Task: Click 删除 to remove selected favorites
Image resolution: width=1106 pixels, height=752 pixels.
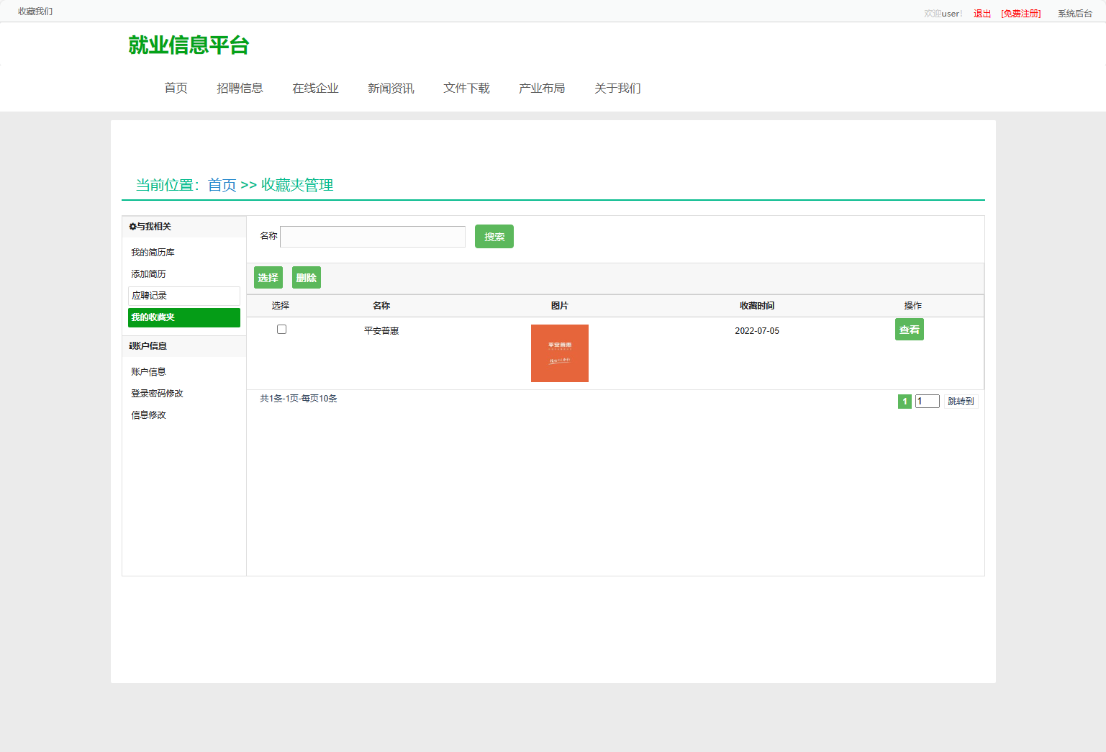Action: coord(306,277)
